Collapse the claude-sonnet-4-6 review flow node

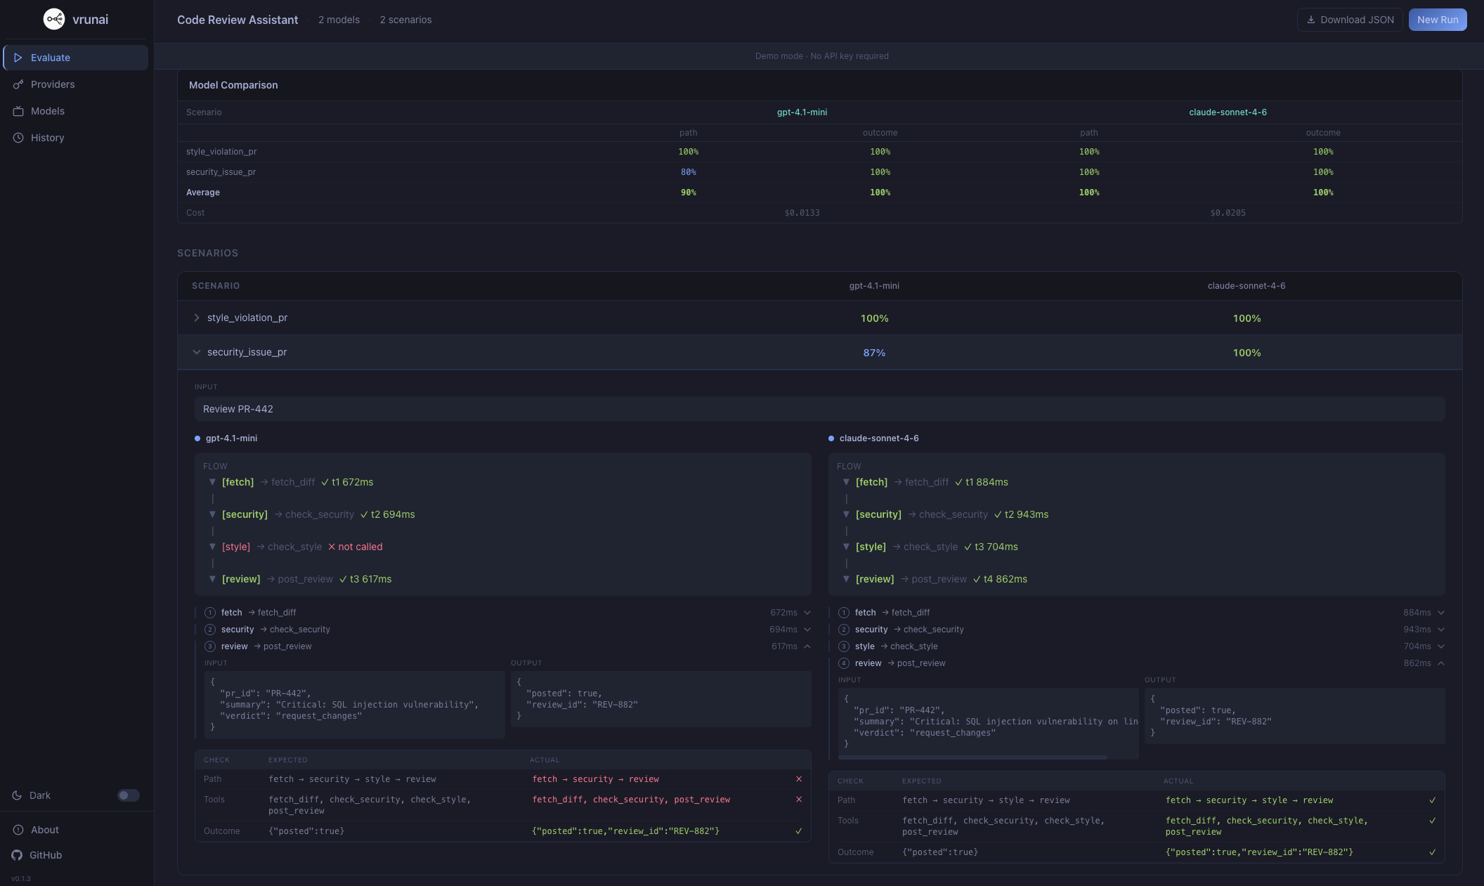coord(846,579)
